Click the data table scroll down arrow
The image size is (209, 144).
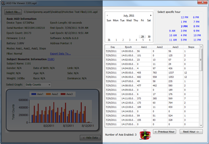click(x=201, y=125)
